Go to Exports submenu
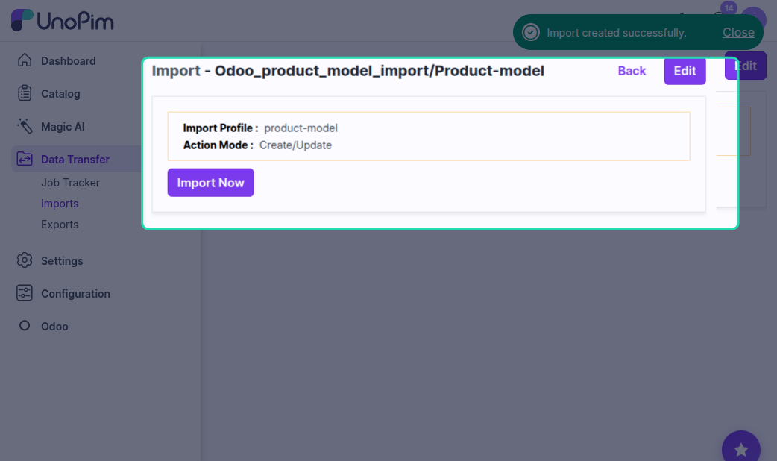This screenshot has width=777, height=461. point(60,224)
